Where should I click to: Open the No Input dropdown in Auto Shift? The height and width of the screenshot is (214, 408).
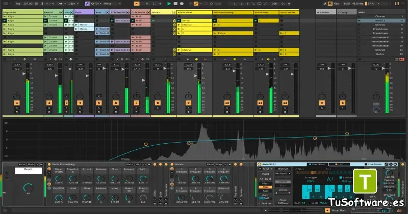click(283, 173)
